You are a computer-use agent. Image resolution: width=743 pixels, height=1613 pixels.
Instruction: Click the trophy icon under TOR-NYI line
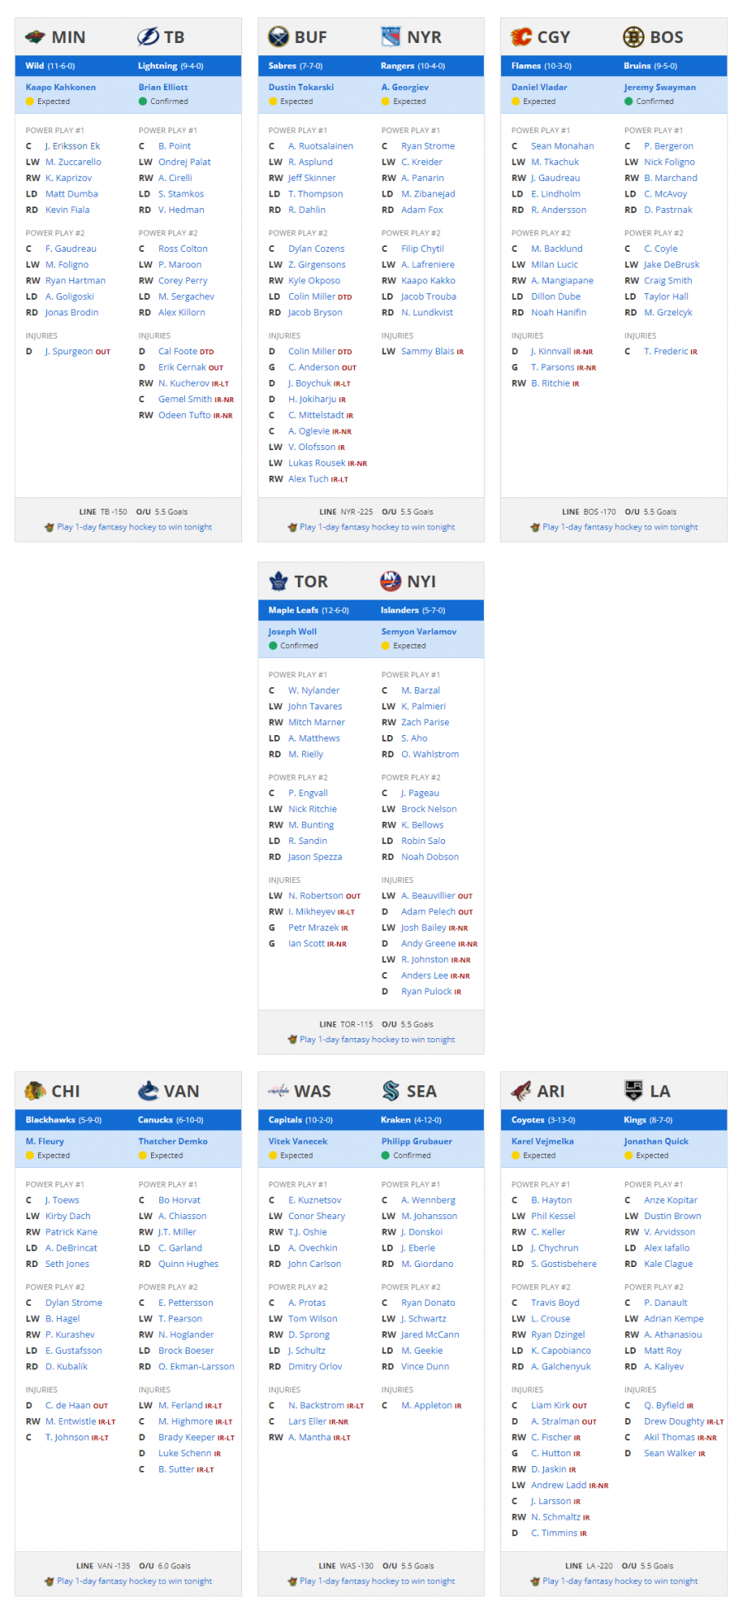[292, 1039]
